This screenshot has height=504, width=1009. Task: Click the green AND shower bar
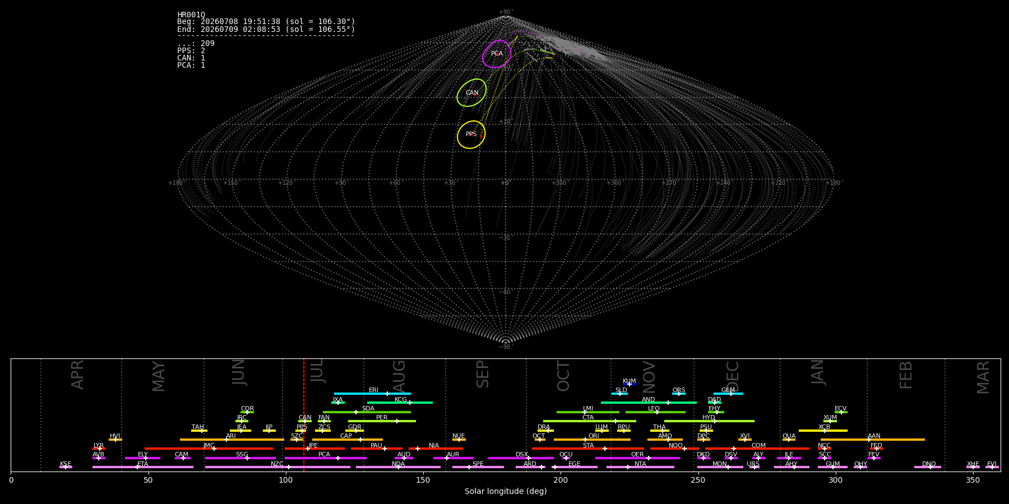(649, 403)
